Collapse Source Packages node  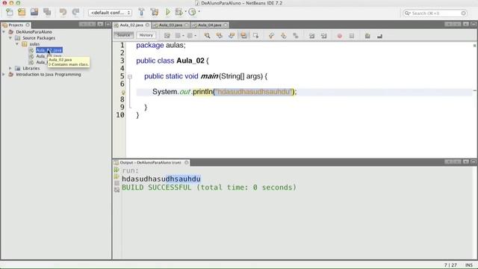pos(10,38)
